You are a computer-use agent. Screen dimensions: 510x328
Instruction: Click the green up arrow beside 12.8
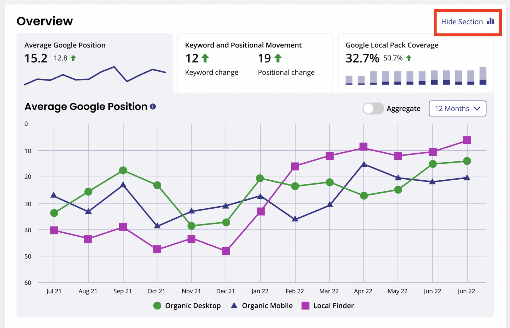(x=73, y=58)
